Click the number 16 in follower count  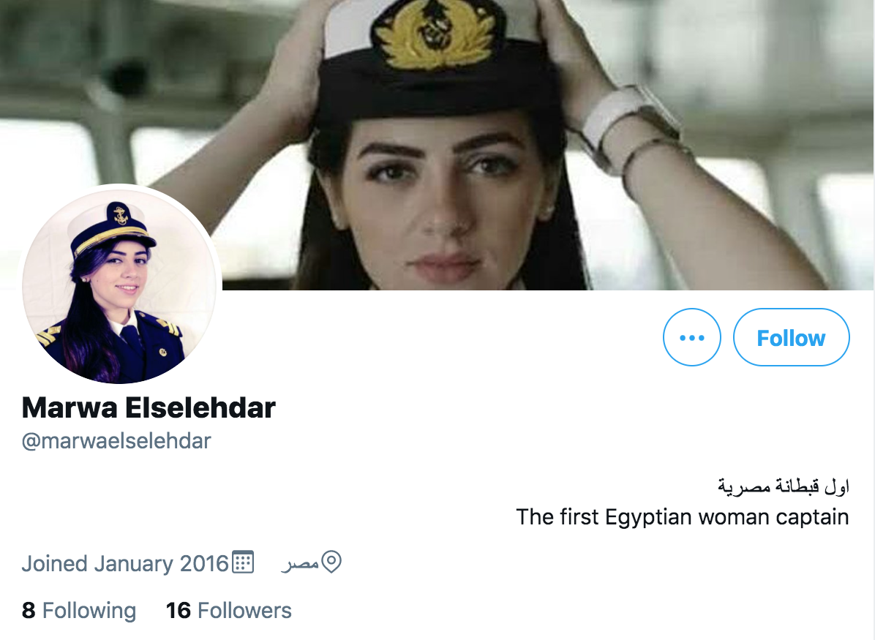pyautogui.click(x=179, y=611)
